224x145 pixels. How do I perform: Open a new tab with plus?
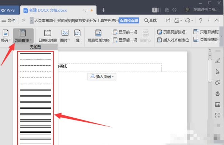(x=104, y=10)
